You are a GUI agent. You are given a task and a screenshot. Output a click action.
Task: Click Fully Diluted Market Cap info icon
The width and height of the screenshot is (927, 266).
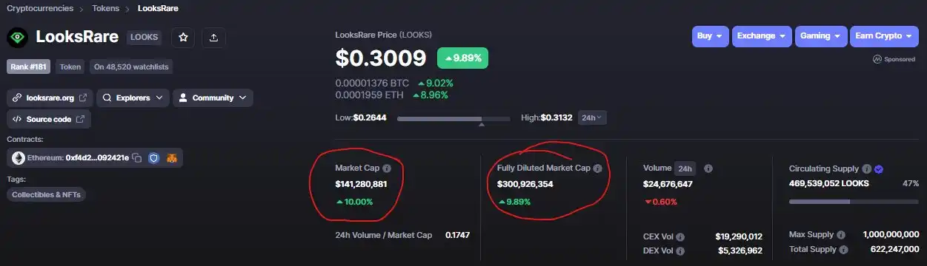pos(598,168)
